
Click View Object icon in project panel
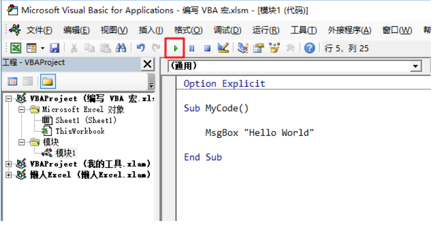(27, 82)
